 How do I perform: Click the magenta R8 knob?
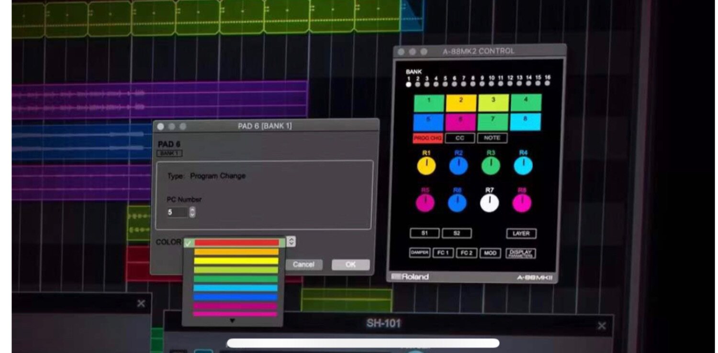(x=522, y=203)
